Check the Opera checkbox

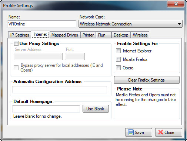118,68
